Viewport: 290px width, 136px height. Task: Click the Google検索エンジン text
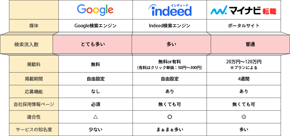coord(95,26)
